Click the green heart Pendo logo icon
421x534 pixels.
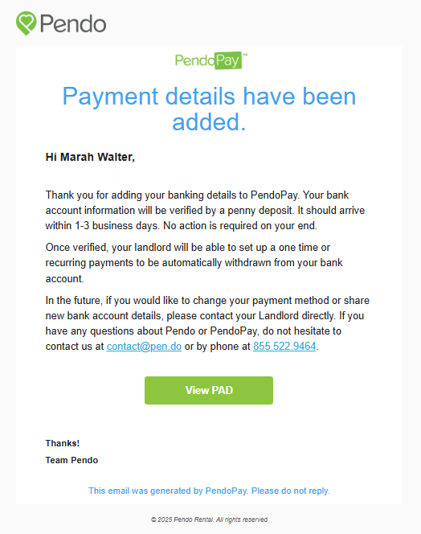(26, 23)
